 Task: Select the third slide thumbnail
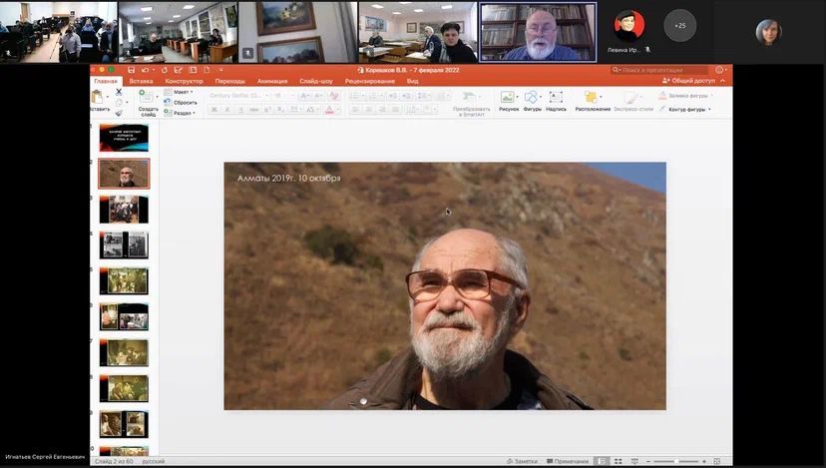124,209
